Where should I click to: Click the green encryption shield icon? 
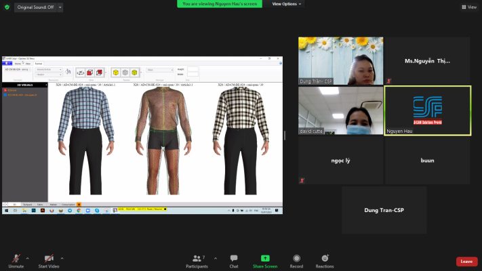click(x=7, y=7)
